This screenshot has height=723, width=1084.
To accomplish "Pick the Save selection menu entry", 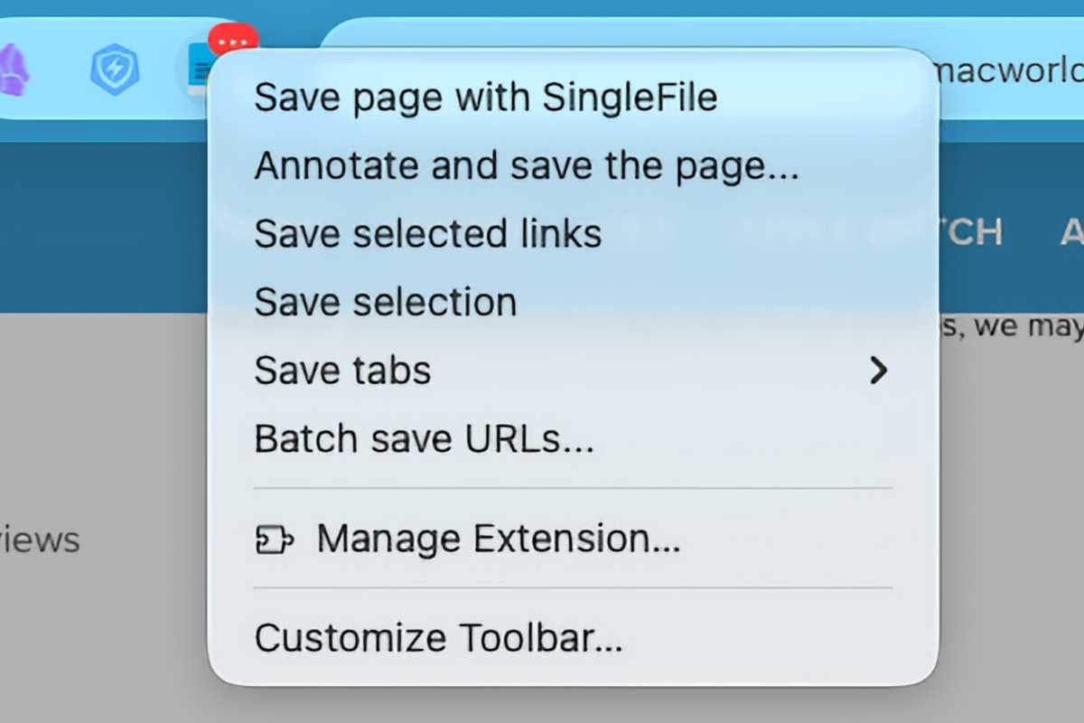I will coord(385,302).
